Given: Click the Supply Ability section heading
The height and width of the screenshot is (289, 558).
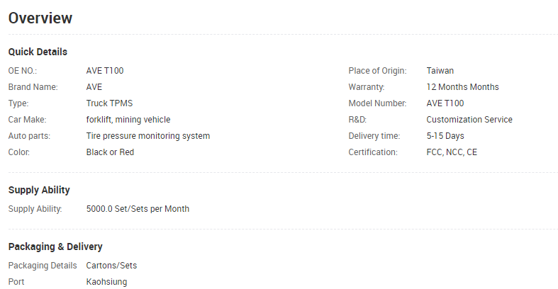Looking at the screenshot, I should [x=39, y=190].
